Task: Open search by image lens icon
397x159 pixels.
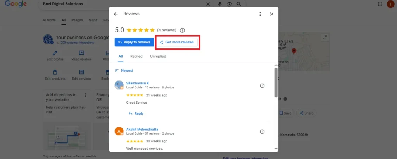Action: (230, 4)
